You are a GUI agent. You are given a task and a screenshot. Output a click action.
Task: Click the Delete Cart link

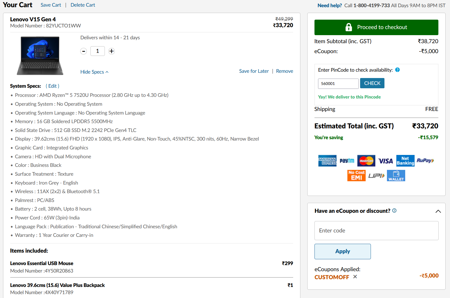[83, 5]
